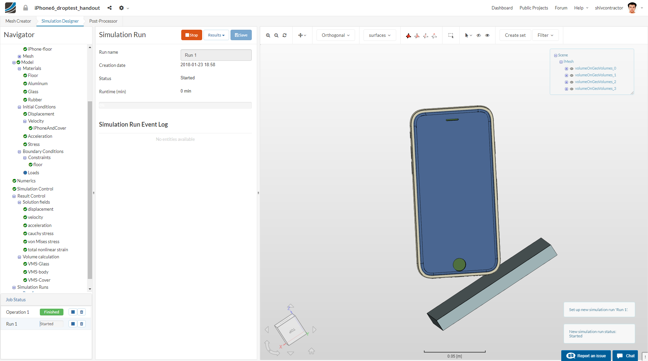Click the show-all eye icon in toolbar
This screenshot has height=361, width=648.
(487, 35)
